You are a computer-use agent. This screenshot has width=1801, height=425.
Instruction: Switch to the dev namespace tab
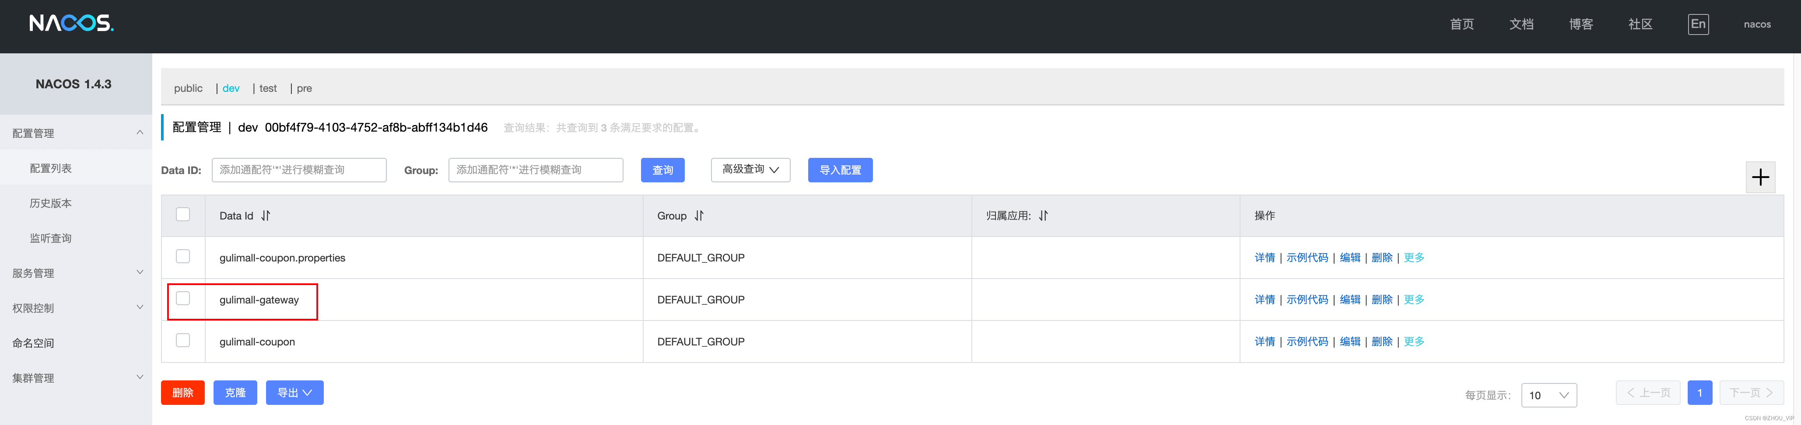coord(231,88)
